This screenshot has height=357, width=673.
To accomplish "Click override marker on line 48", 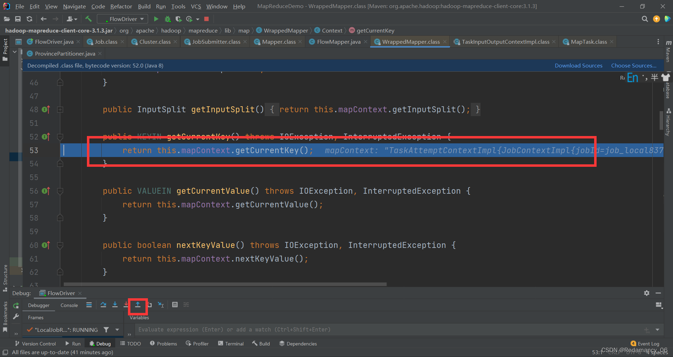I will [46, 109].
